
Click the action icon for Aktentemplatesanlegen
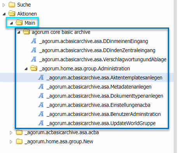point(41,77)
